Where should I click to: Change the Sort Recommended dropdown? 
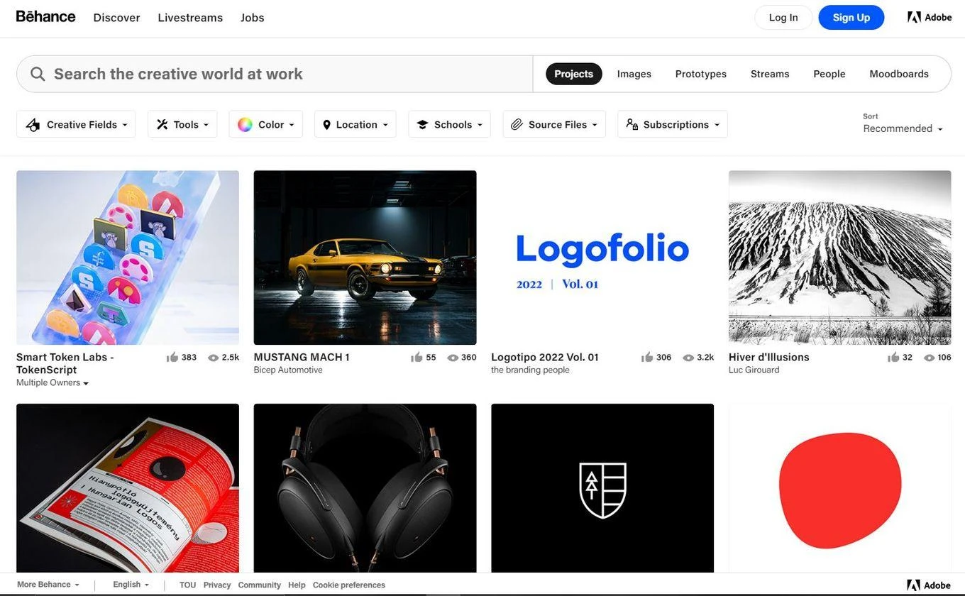coord(903,128)
